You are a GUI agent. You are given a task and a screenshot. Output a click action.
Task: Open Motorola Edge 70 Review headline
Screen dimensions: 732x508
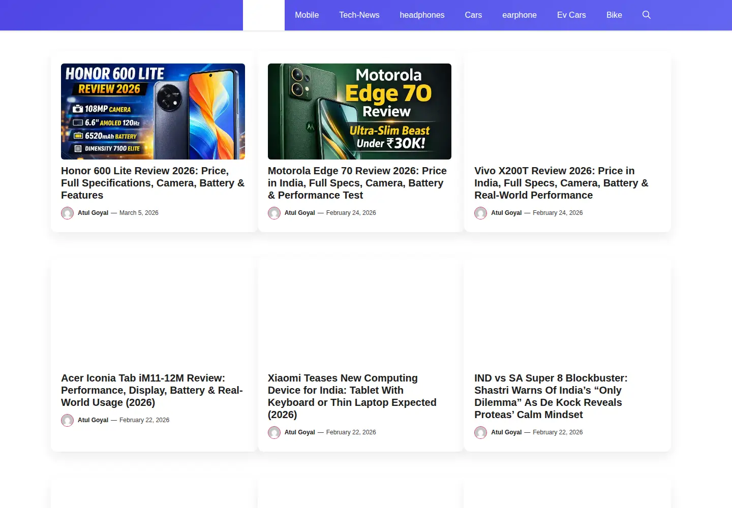(x=357, y=183)
